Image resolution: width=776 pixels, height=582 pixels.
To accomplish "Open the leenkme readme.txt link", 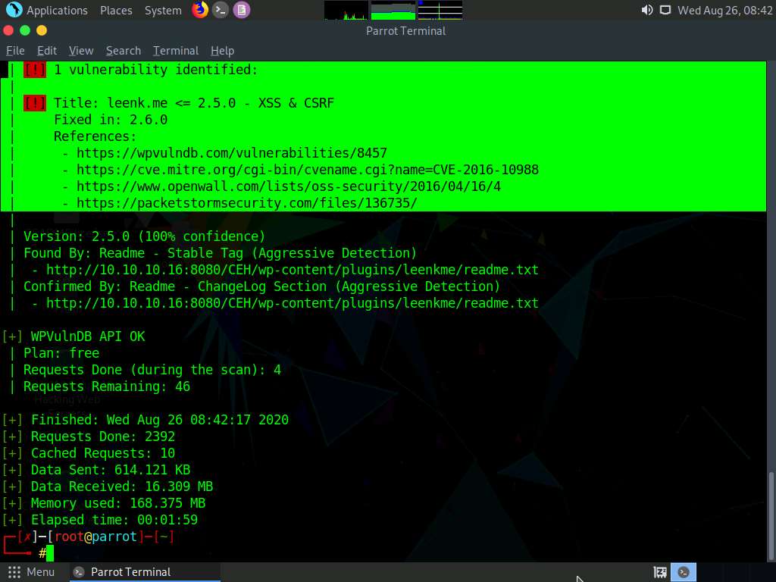I will (x=293, y=269).
